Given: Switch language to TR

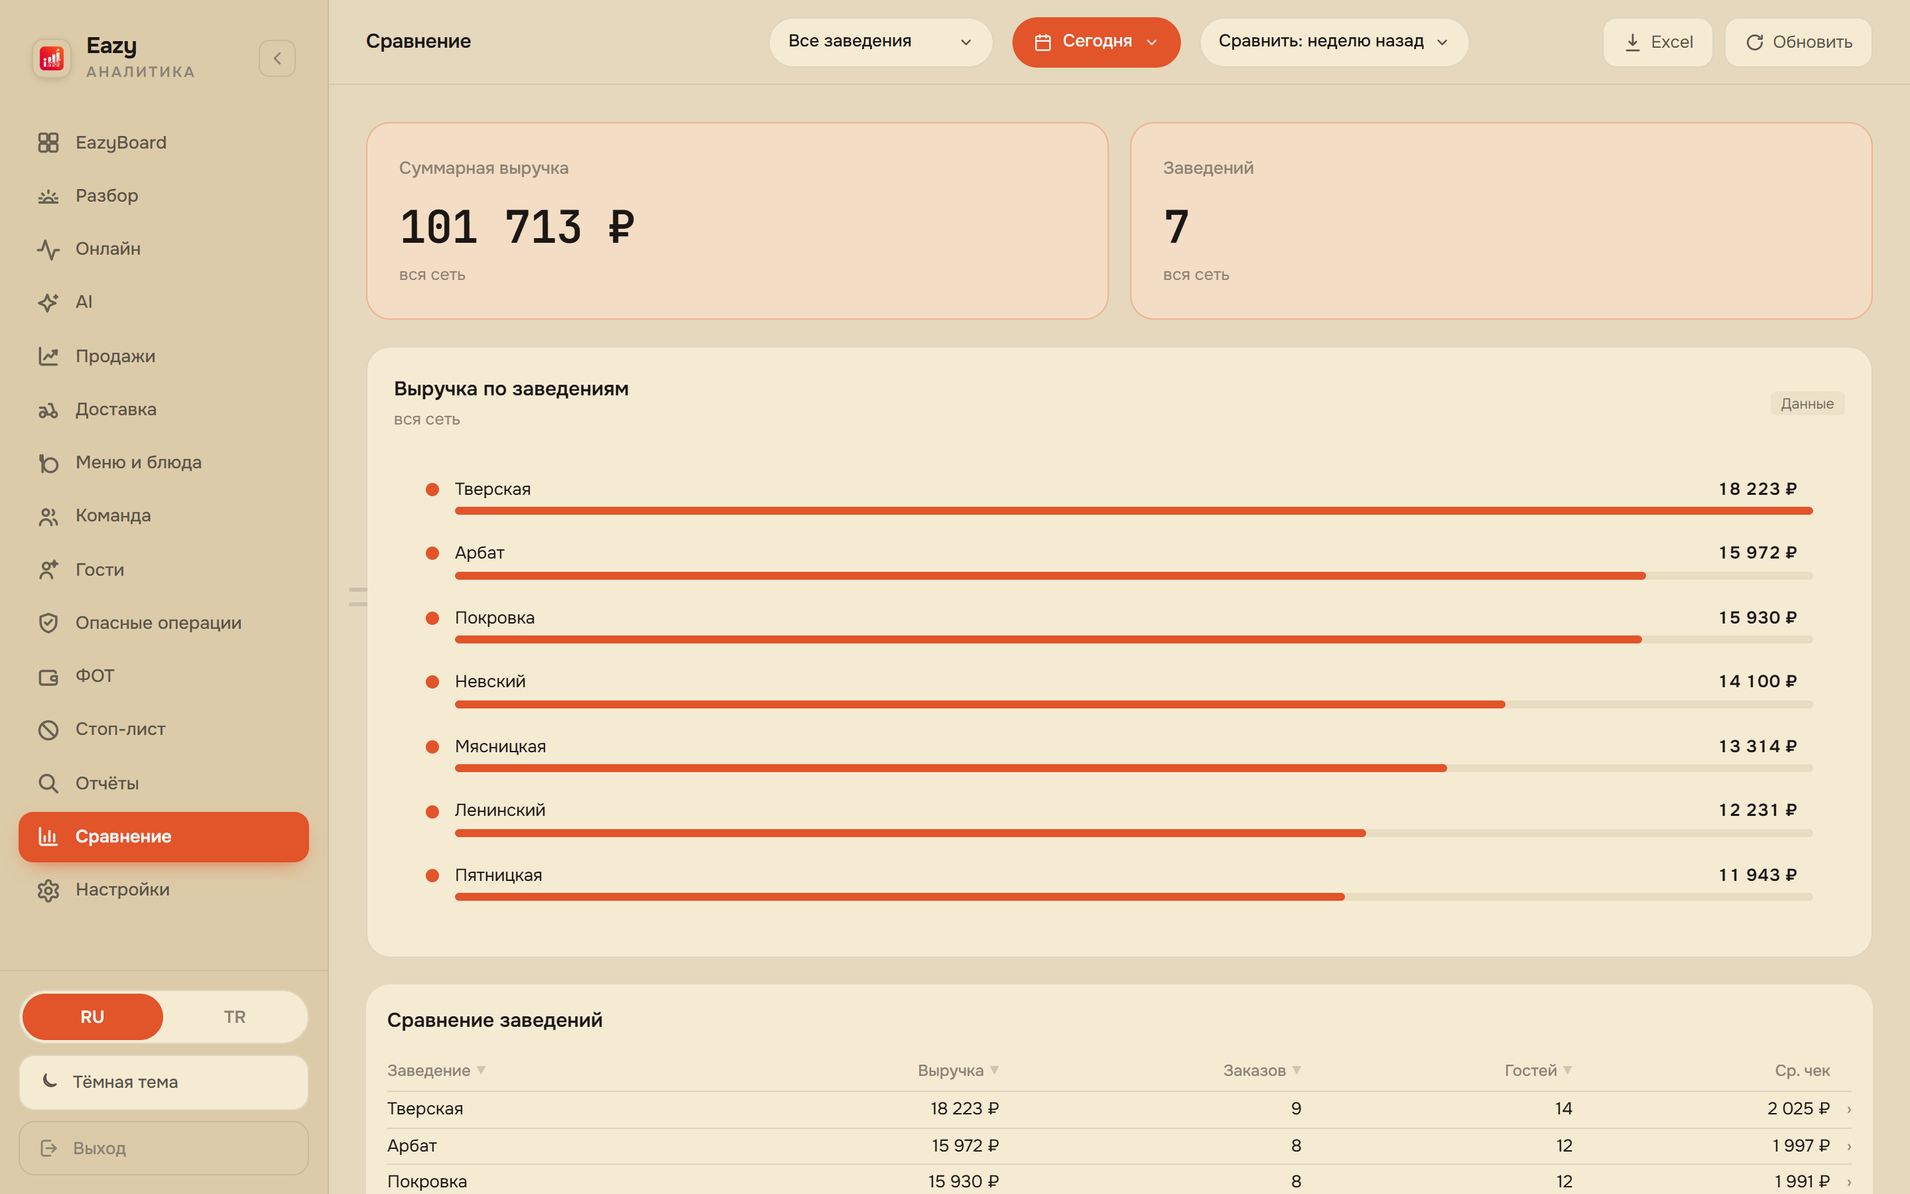Looking at the screenshot, I should point(234,1016).
